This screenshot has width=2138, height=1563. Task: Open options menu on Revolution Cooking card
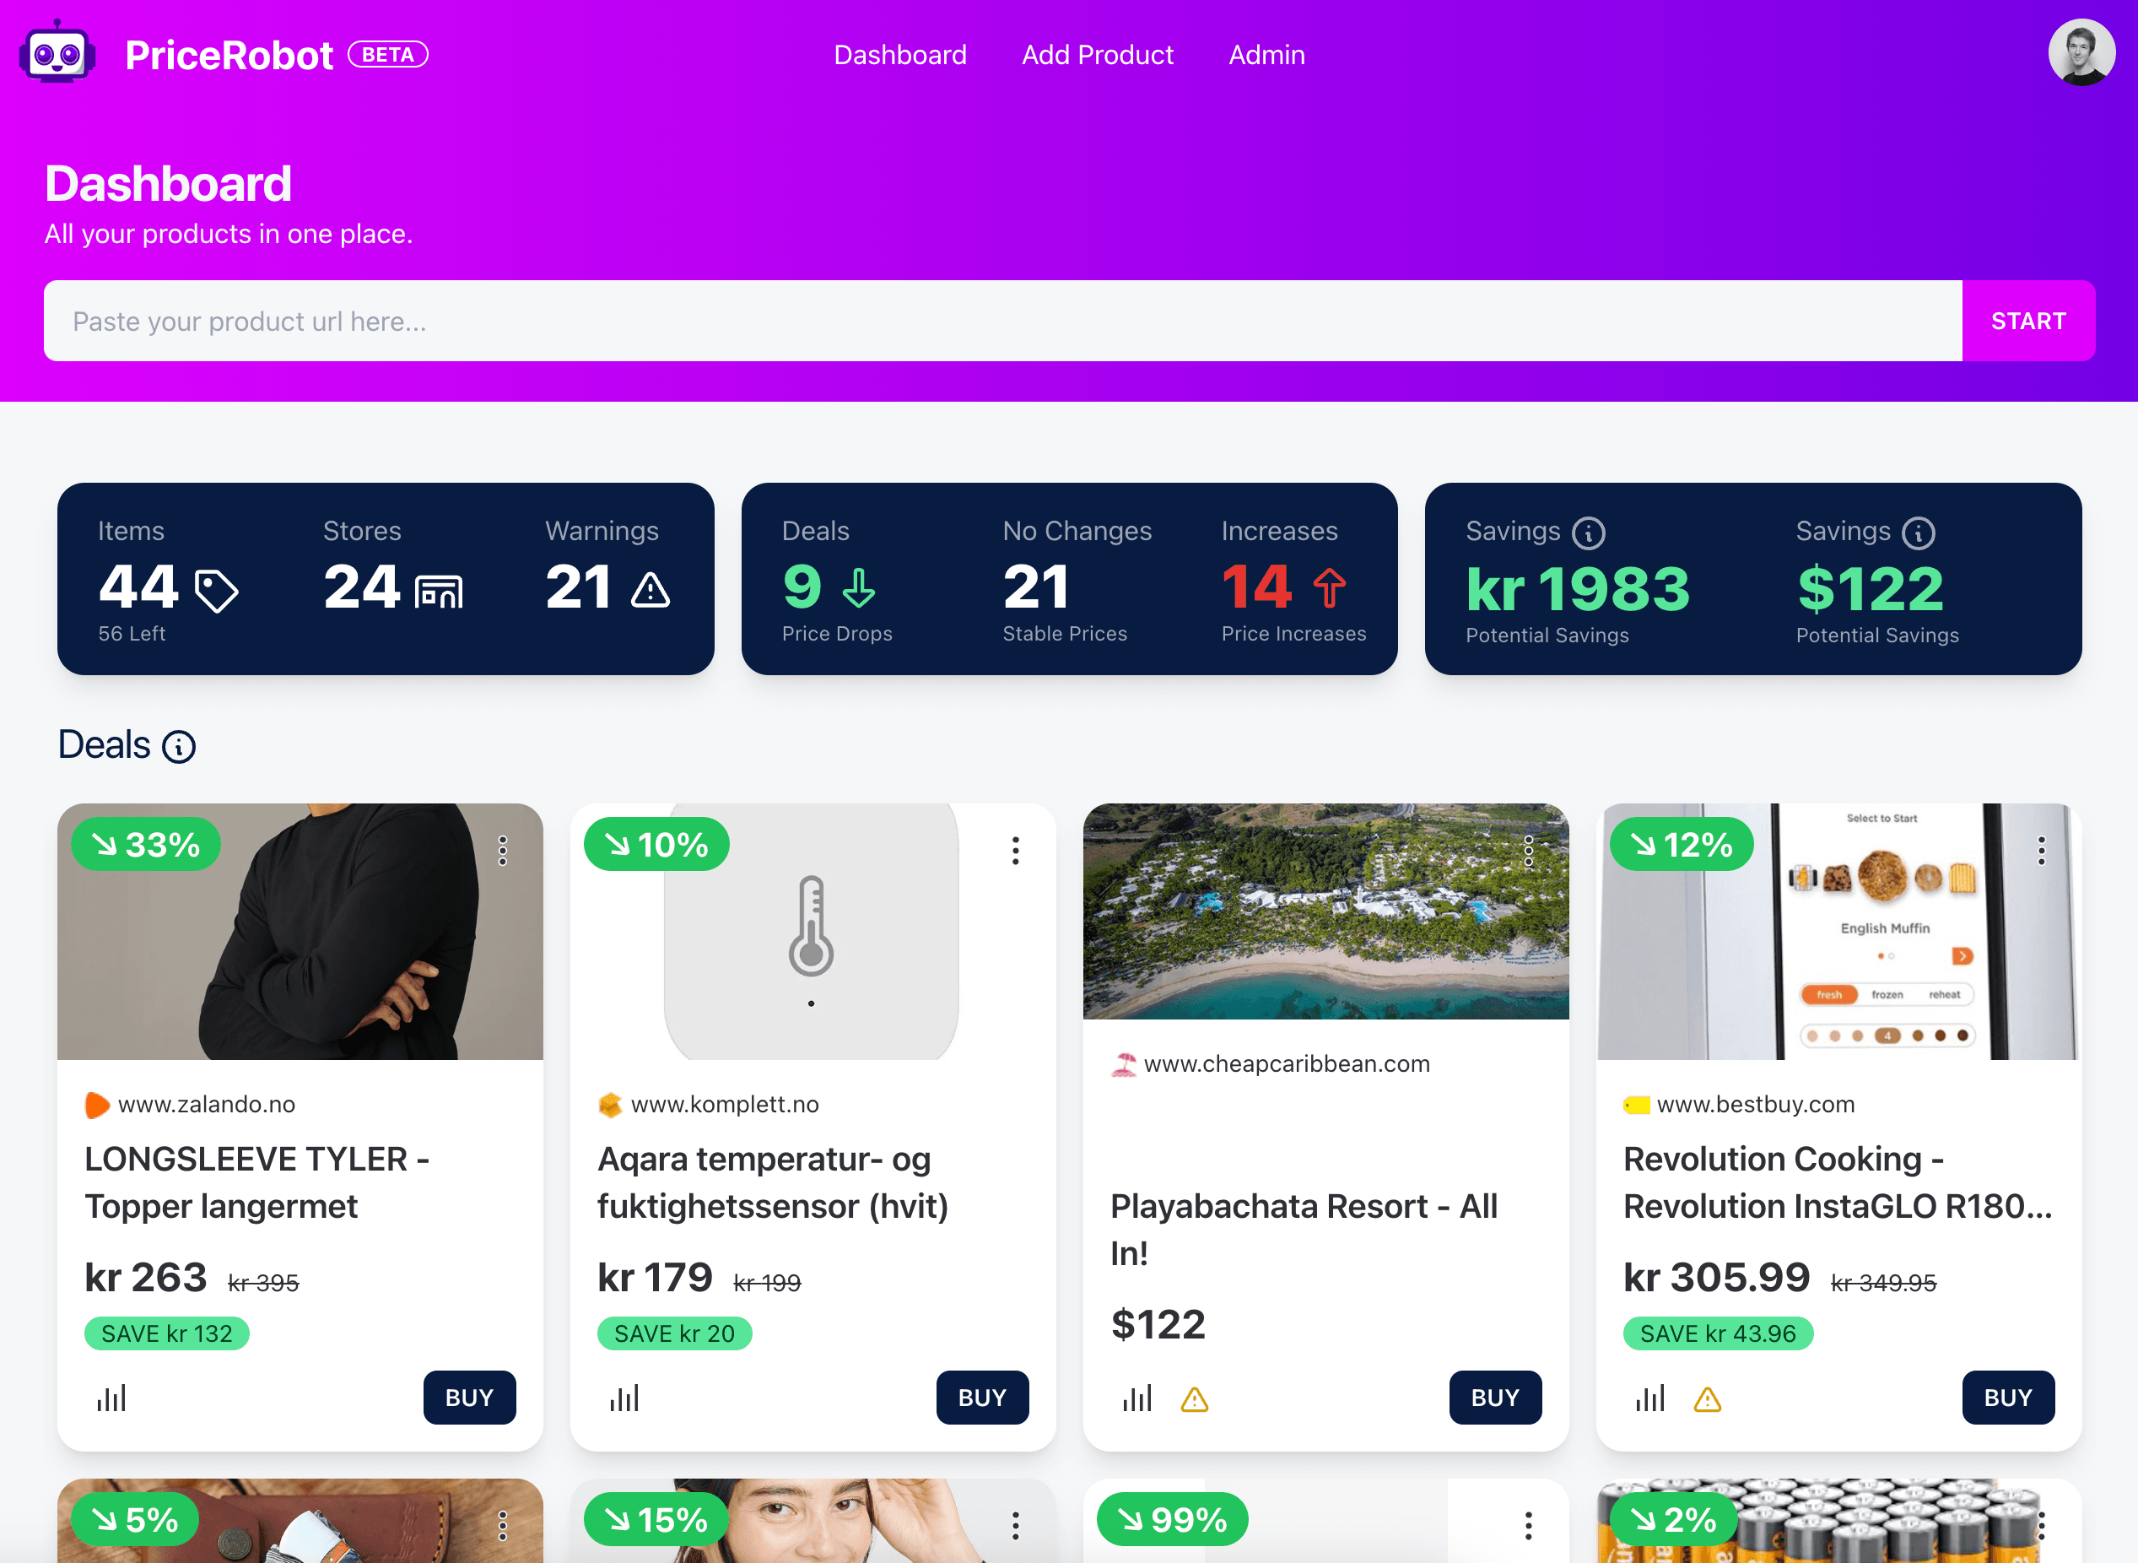coord(2042,851)
